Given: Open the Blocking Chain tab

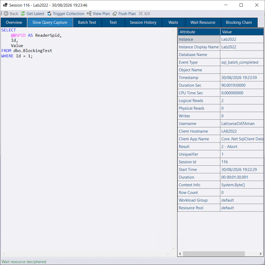Looking at the screenshot, I should point(239,22).
